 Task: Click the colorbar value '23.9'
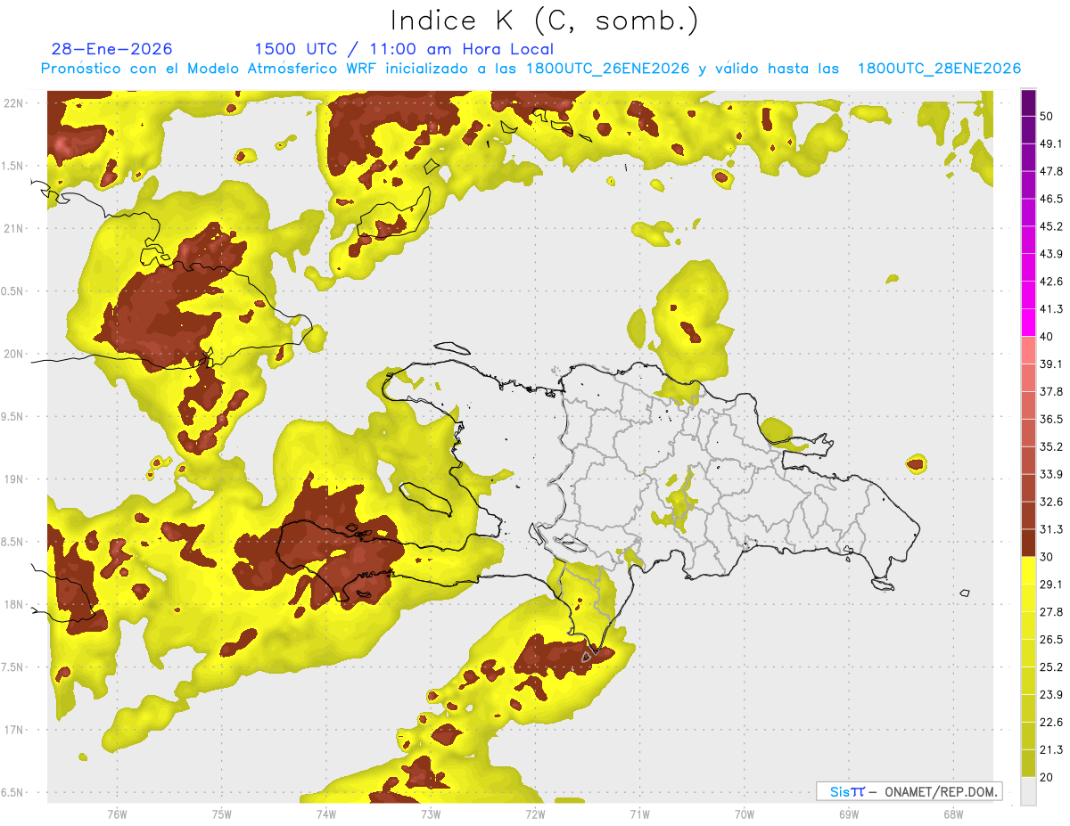pyautogui.click(x=1051, y=695)
